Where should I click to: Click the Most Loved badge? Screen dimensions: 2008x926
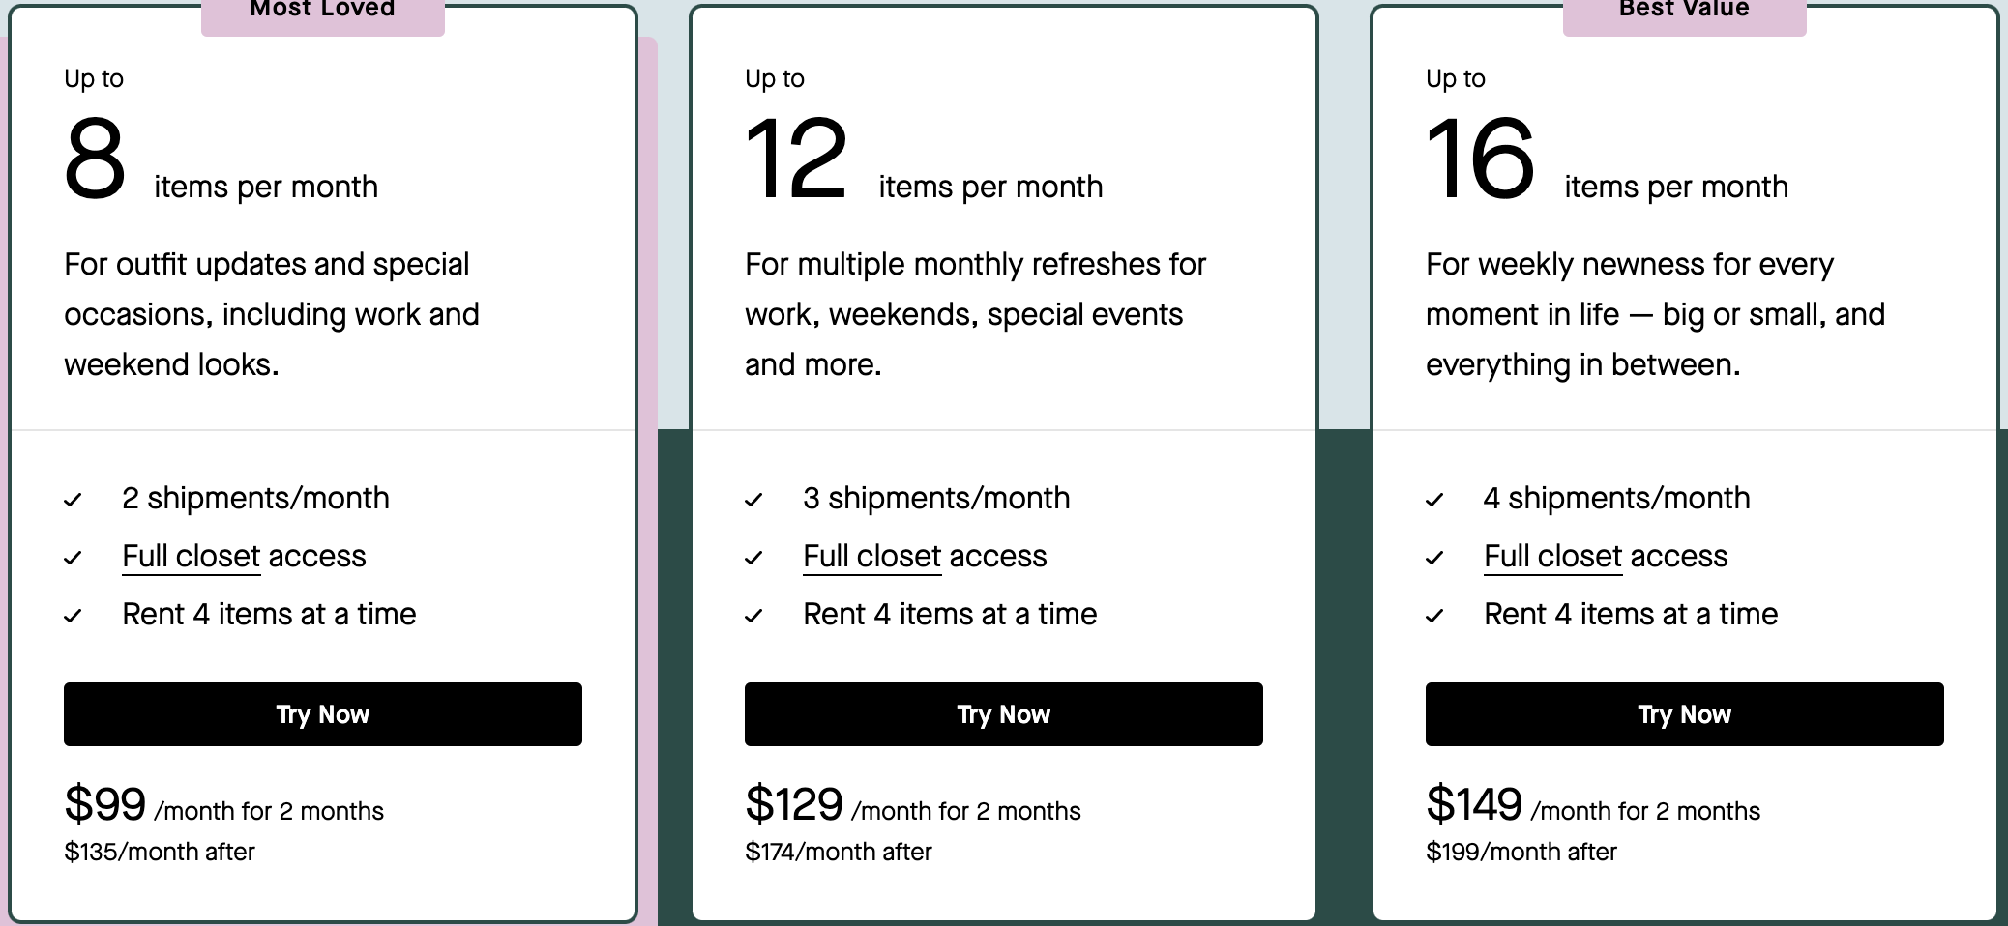pyautogui.click(x=323, y=14)
